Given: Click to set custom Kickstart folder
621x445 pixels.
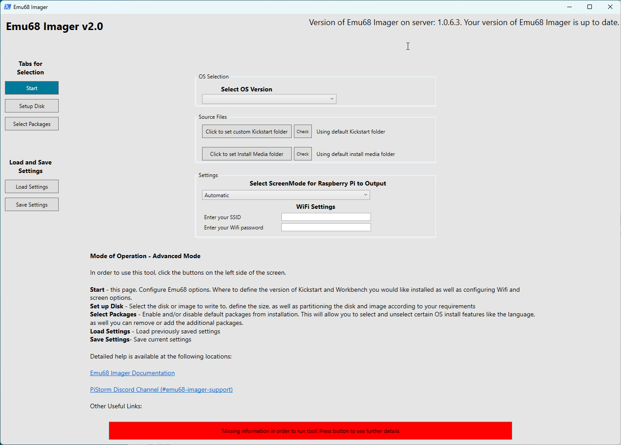Looking at the screenshot, I should click(x=246, y=132).
